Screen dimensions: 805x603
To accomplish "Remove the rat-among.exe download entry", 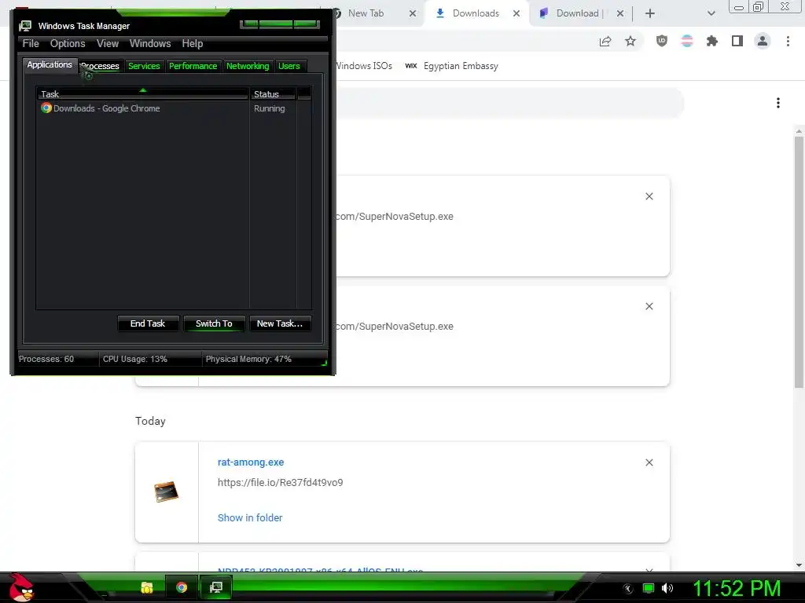I will point(649,462).
